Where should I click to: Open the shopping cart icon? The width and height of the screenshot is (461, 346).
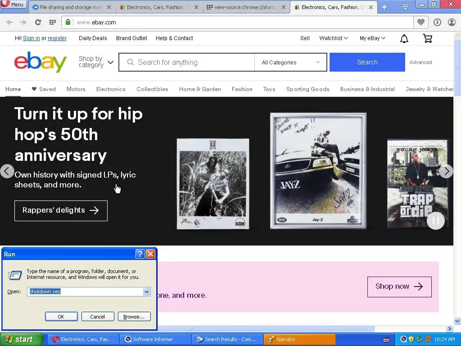[x=428, y=38]
